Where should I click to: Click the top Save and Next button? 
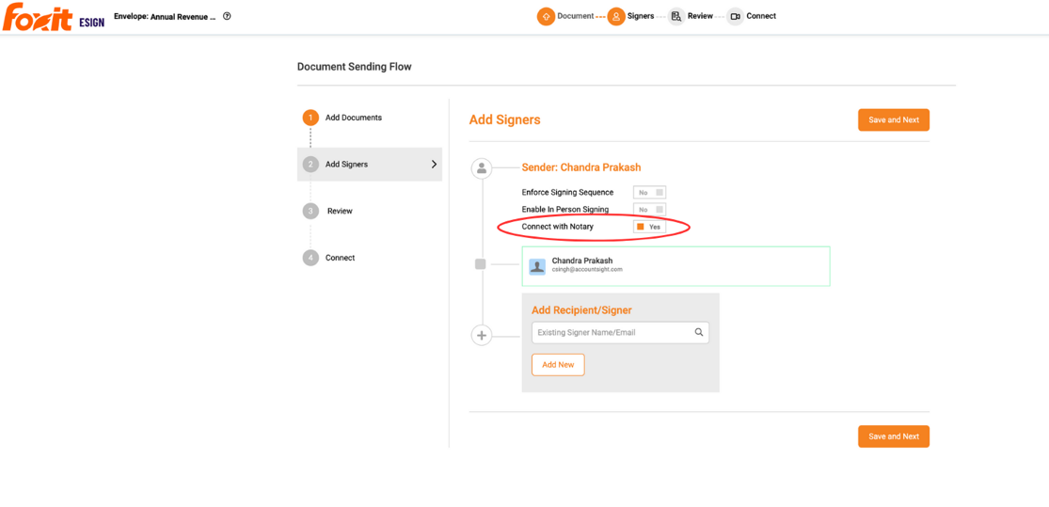[894, 119]
